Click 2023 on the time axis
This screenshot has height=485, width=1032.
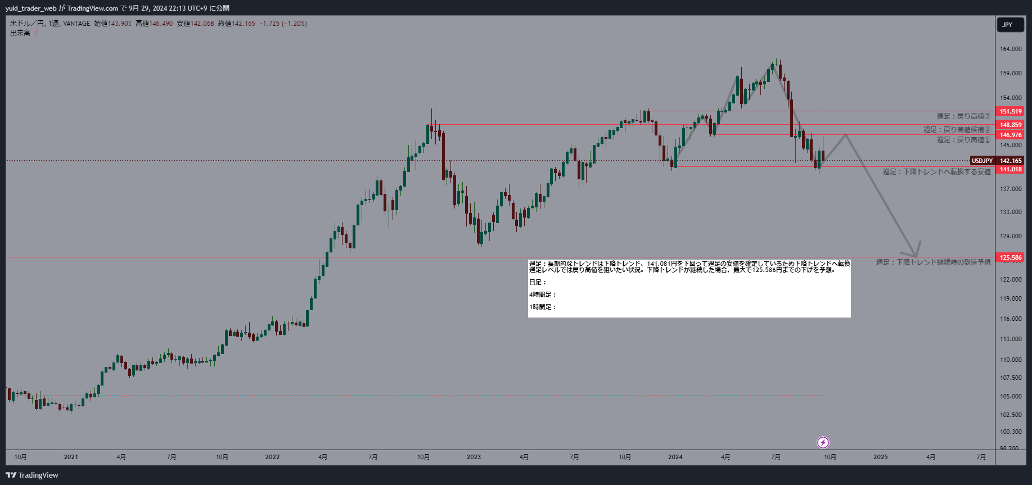(x=474, y=457)
